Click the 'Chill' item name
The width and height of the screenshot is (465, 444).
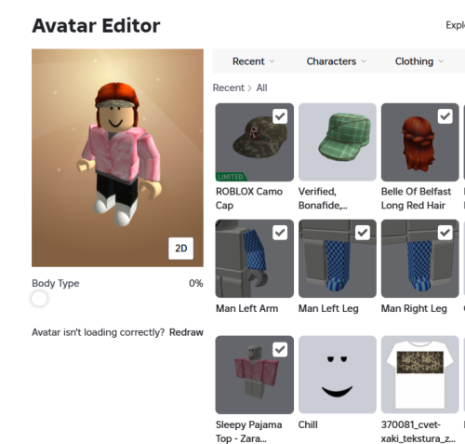click(308, 424)
